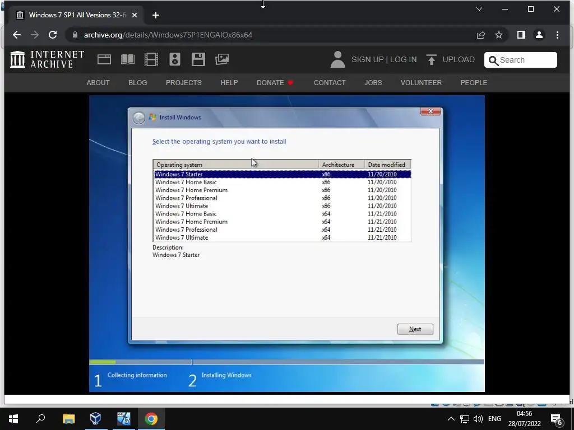Screen dimensions: 574x430
Task: Open the VOLUNTEER menu item
Action: click(421, 83)
